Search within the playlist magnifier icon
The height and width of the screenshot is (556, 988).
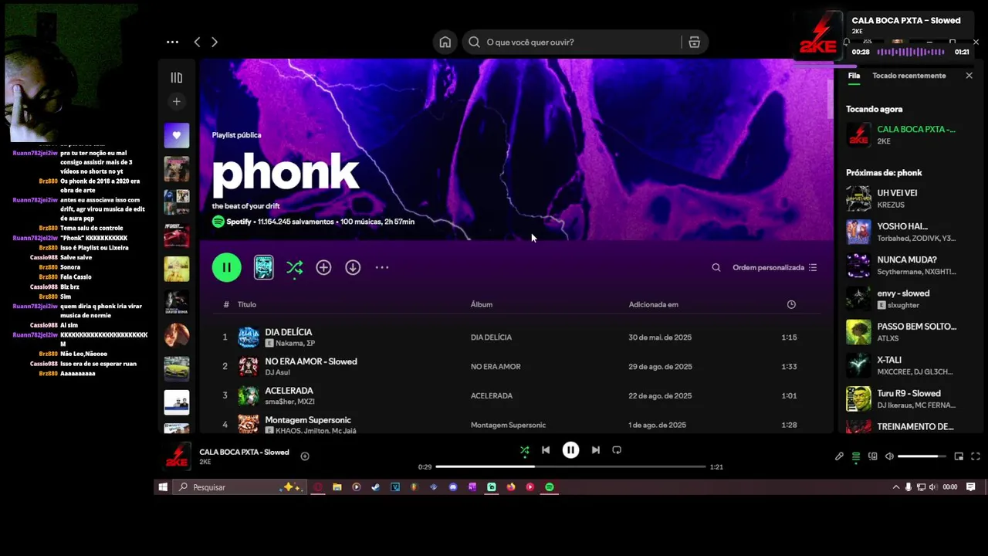tap(716, 267)
